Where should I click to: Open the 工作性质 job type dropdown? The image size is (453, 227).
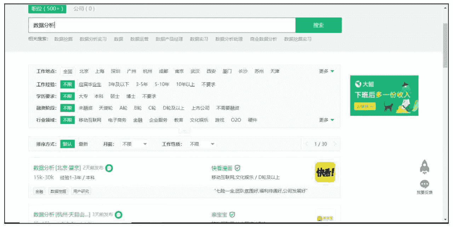tap(202, 144)
